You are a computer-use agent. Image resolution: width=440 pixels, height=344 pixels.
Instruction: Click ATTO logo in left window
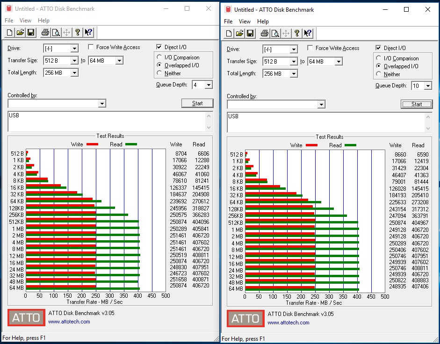click(26, 317)
